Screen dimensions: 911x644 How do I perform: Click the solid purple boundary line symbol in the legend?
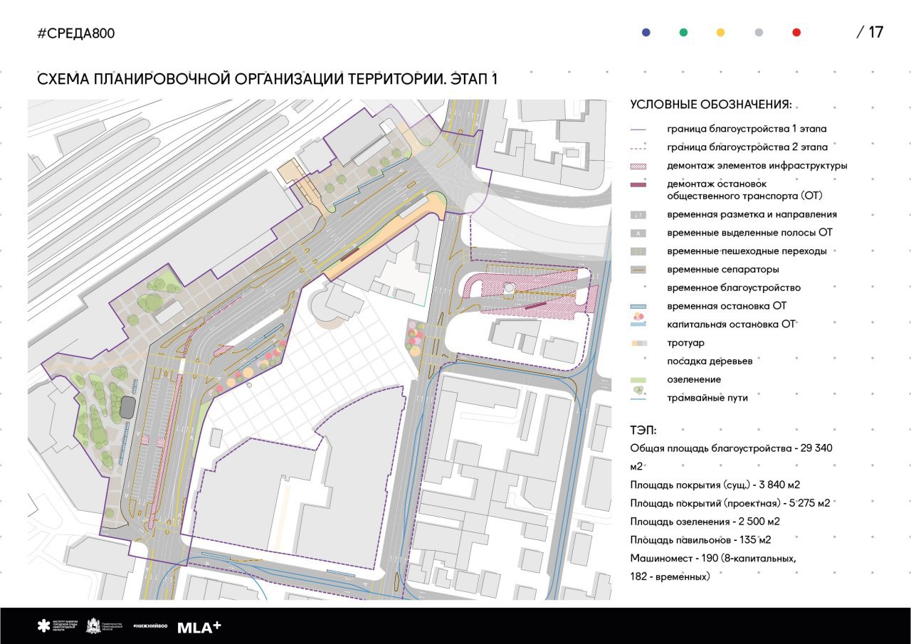(x=639, y=130)
